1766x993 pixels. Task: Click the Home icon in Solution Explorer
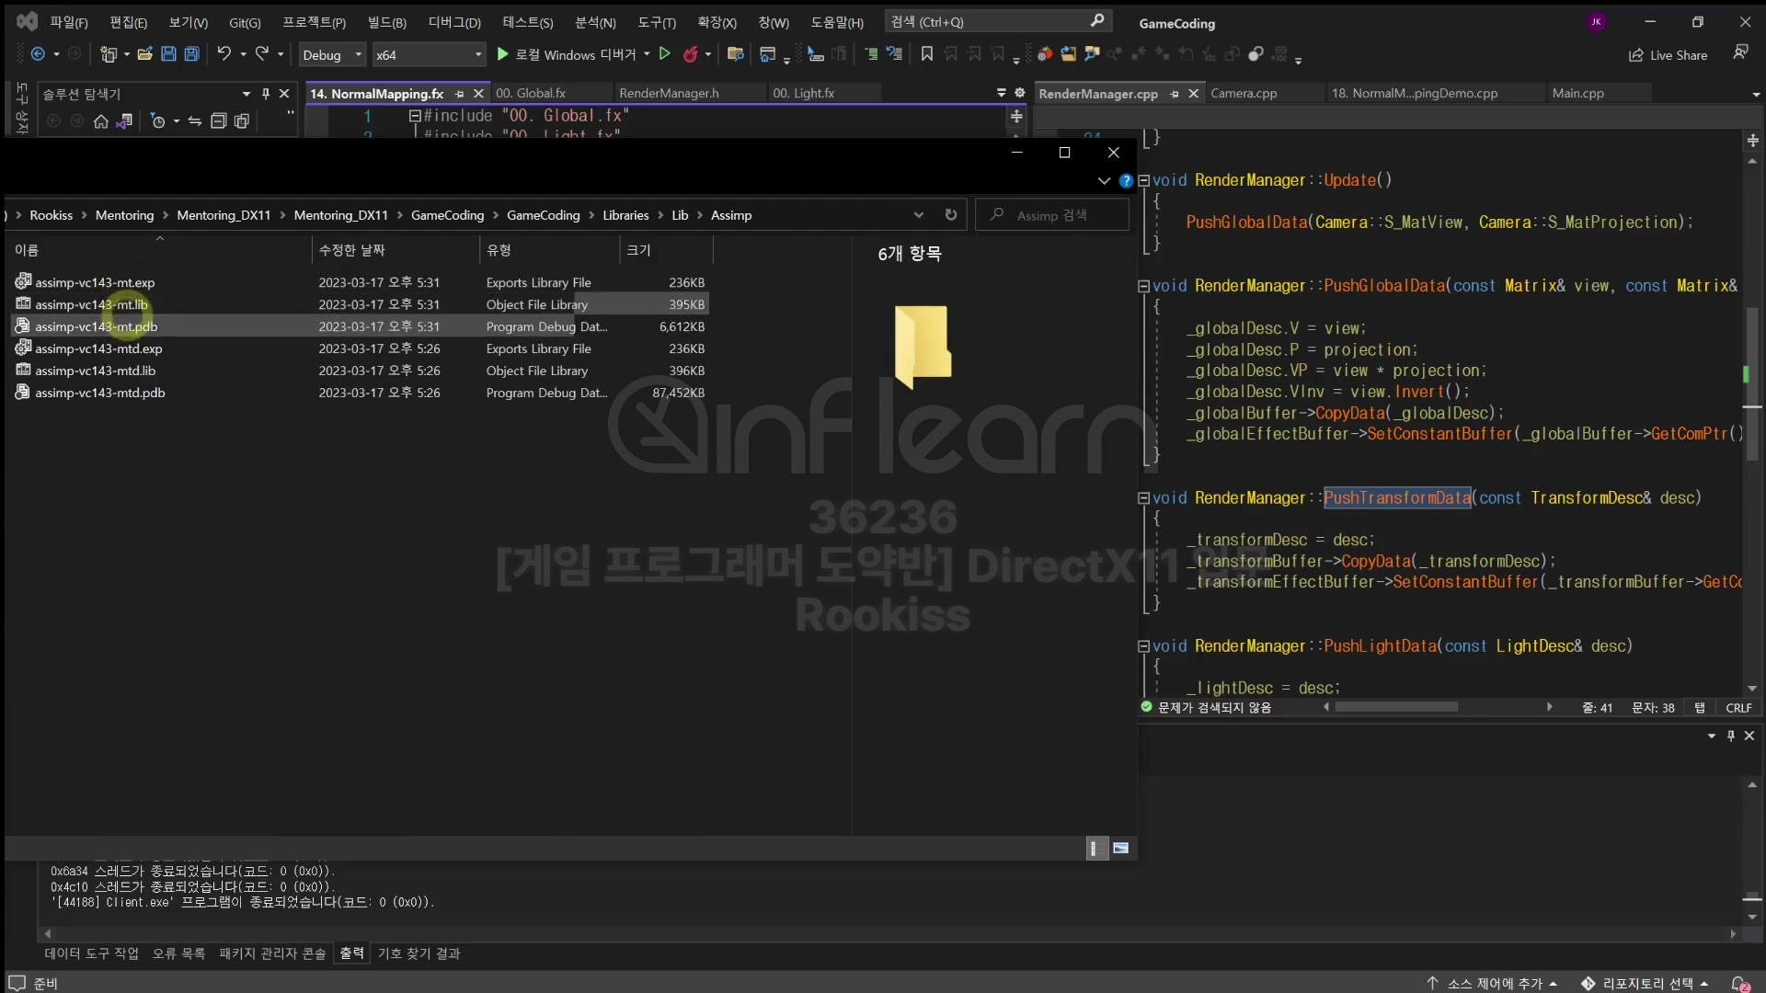pos(101,121)
